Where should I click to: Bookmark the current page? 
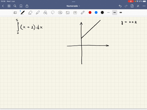(x=21, y=6)
